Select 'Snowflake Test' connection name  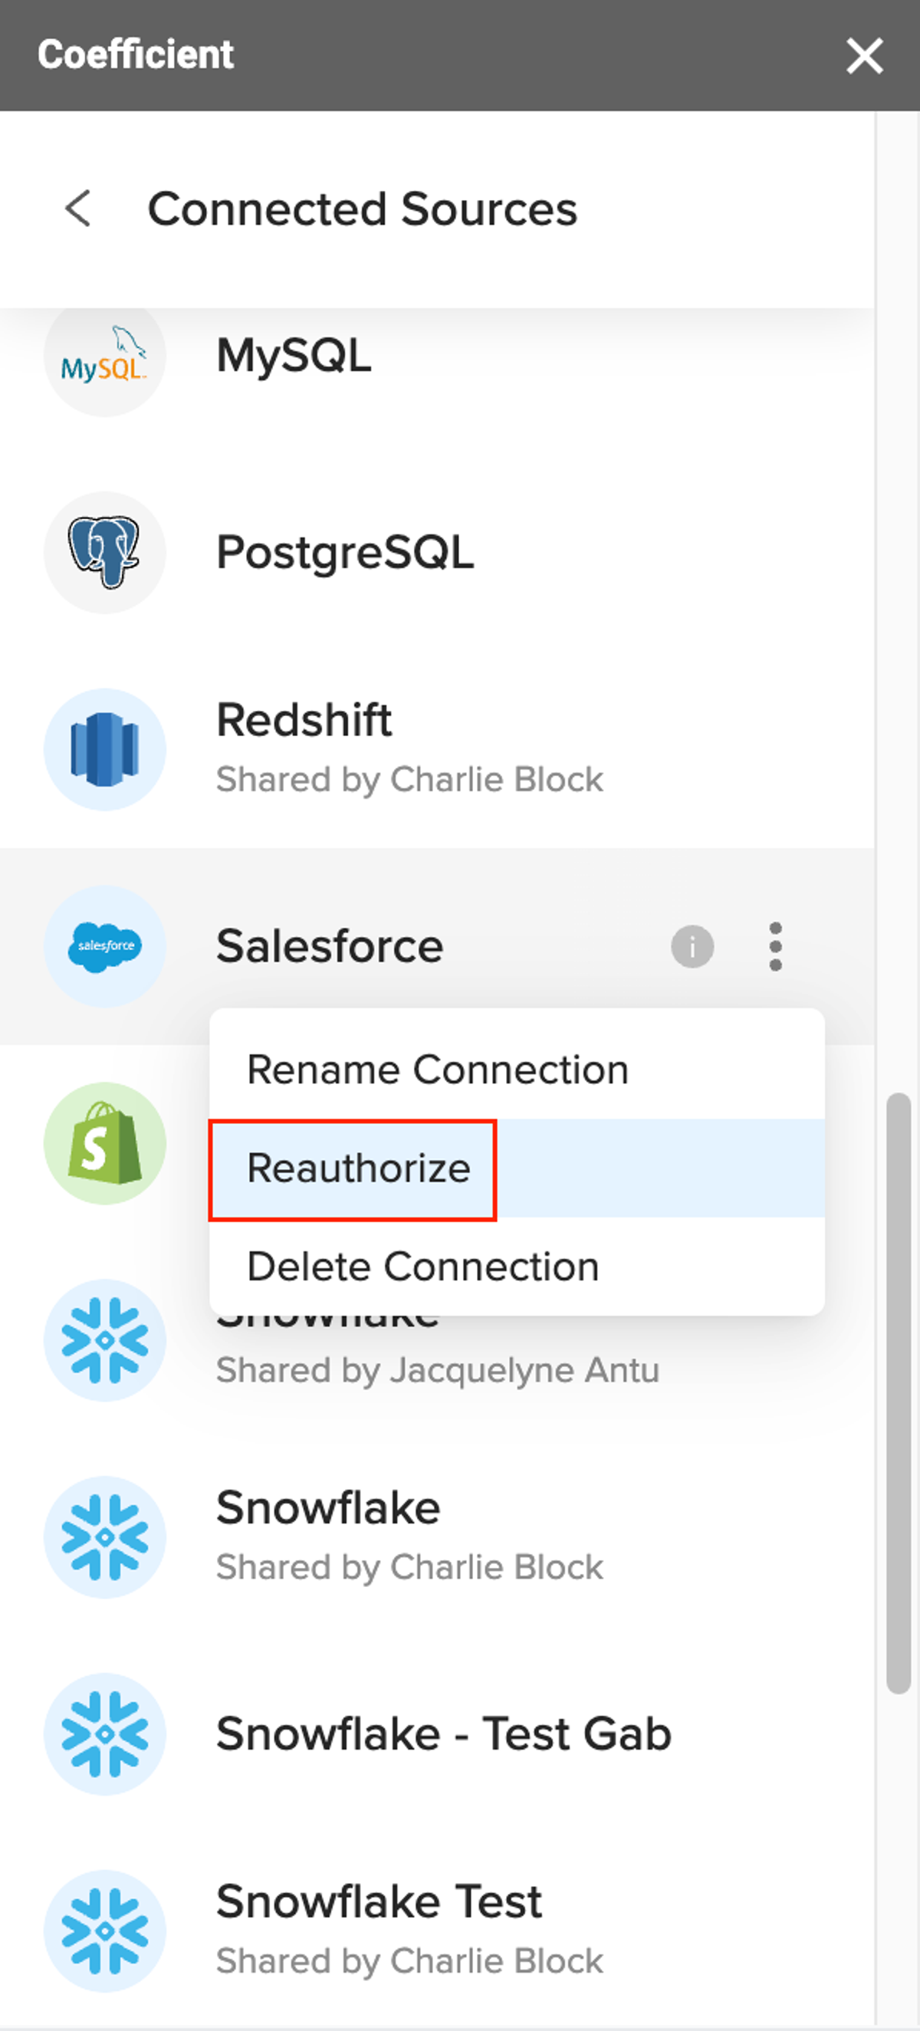pos(379,1901)
